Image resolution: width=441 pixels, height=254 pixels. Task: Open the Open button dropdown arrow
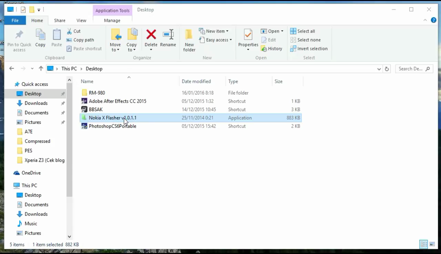[282, 31]
